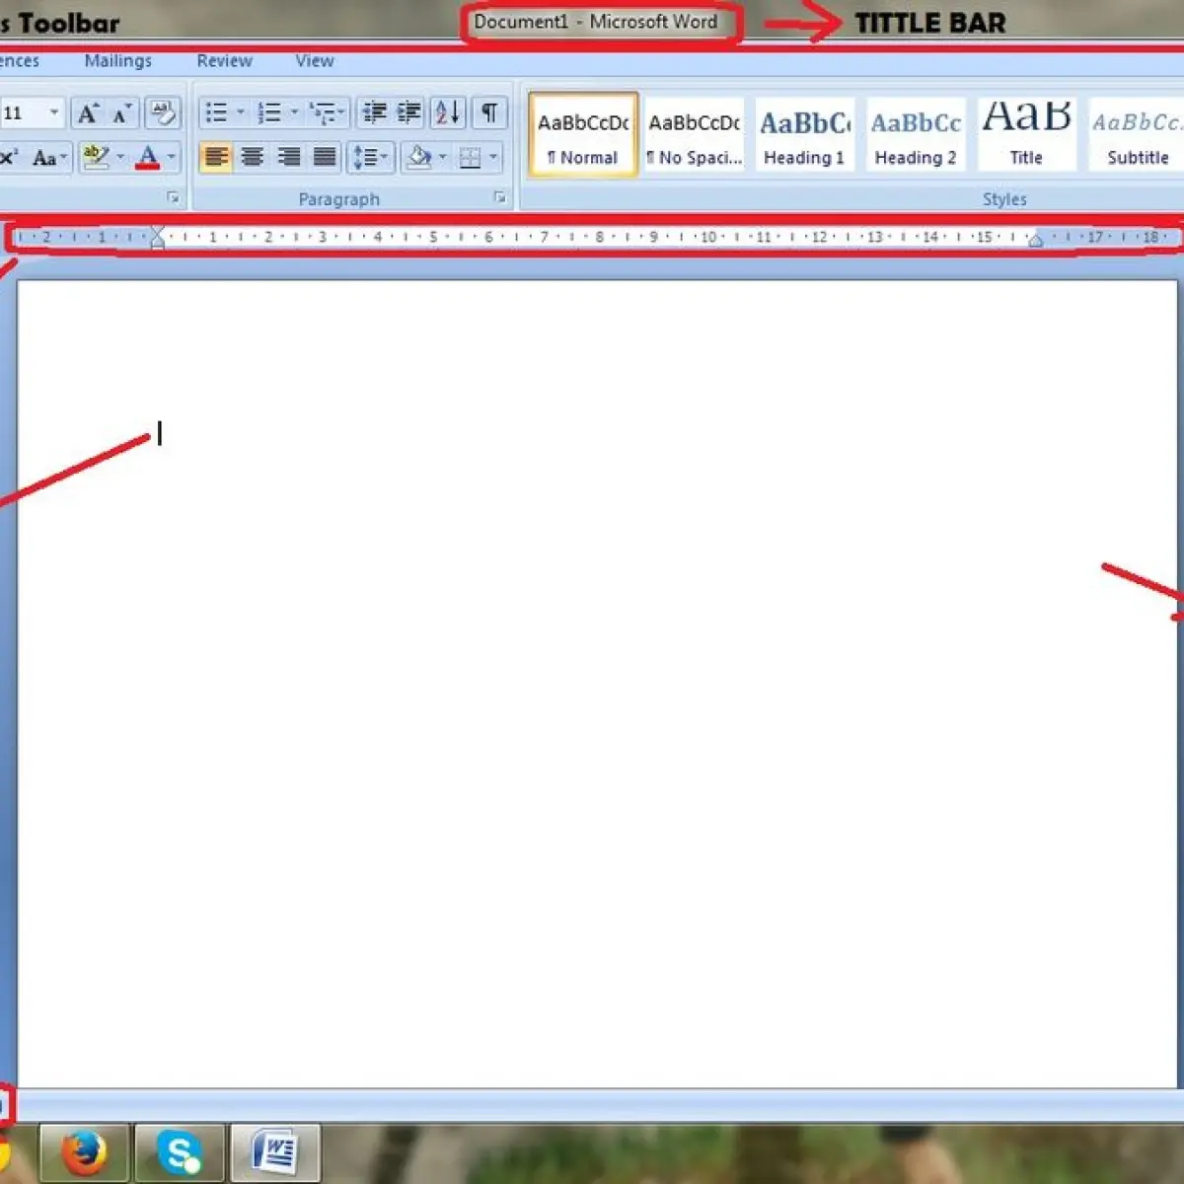
Task: Apply the text highlight color
Action: coord(96,157)
